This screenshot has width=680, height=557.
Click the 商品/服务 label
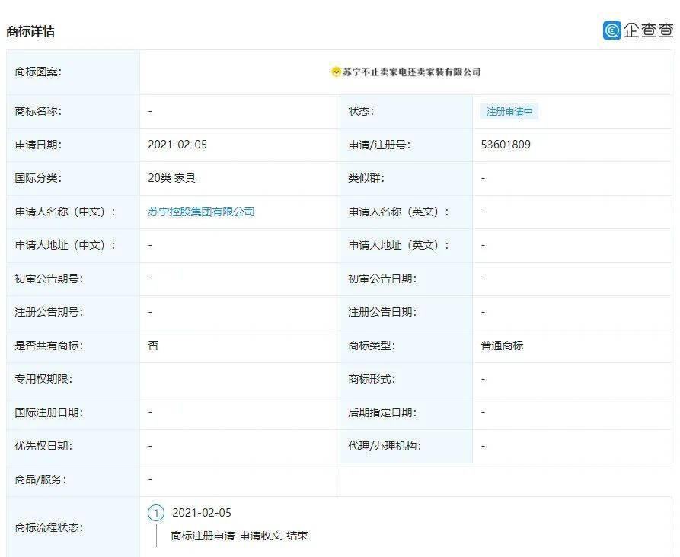[41, 479]
